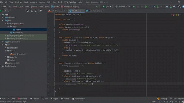Click CRLF line separator in status bar

click(x=160, y=102)
